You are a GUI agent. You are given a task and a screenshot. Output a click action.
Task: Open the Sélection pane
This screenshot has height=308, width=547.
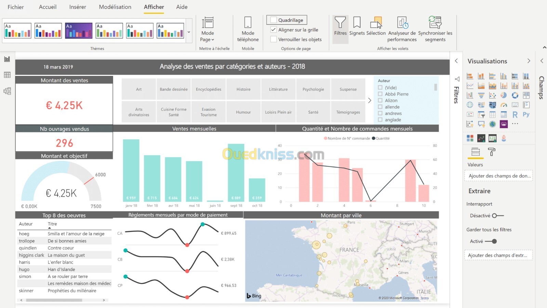(x=376, y=26)
